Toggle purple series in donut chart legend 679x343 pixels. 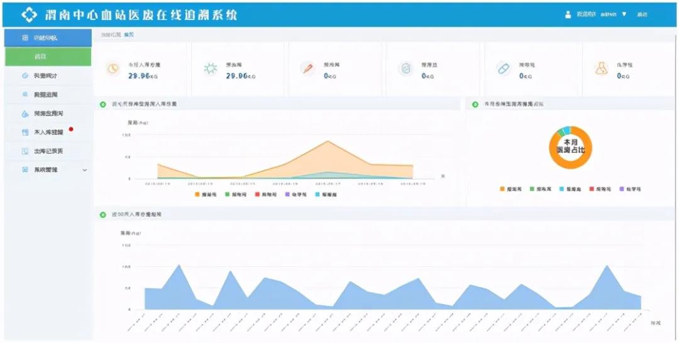(622, 188)
